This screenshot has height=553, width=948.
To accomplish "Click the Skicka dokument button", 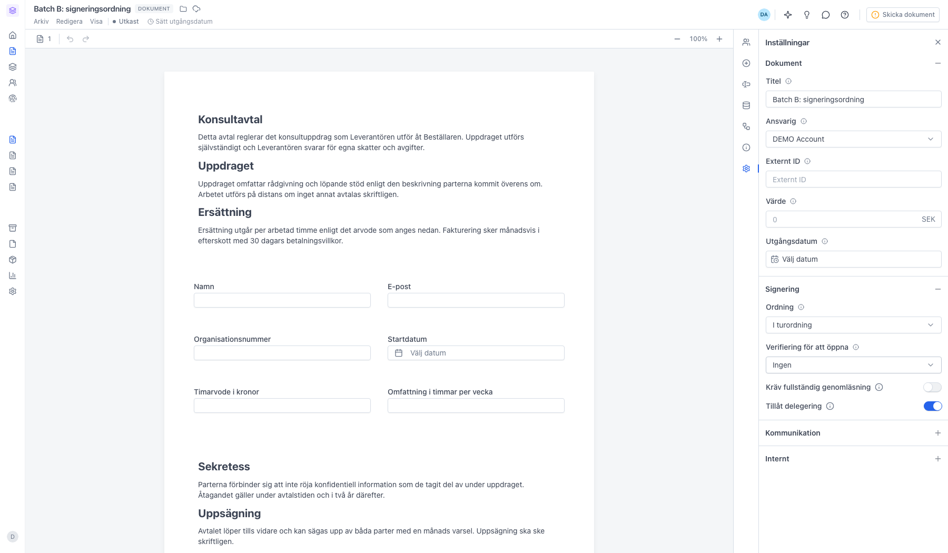I will click(x=903, y=15).
